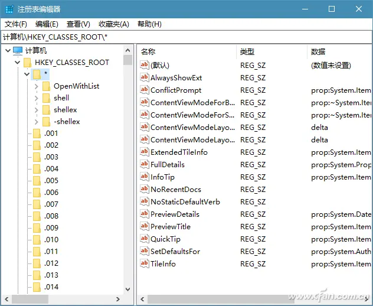Select the ContentViewModeForS... value name
Viewport: 373px width, 306px height.
coord(192,115)
